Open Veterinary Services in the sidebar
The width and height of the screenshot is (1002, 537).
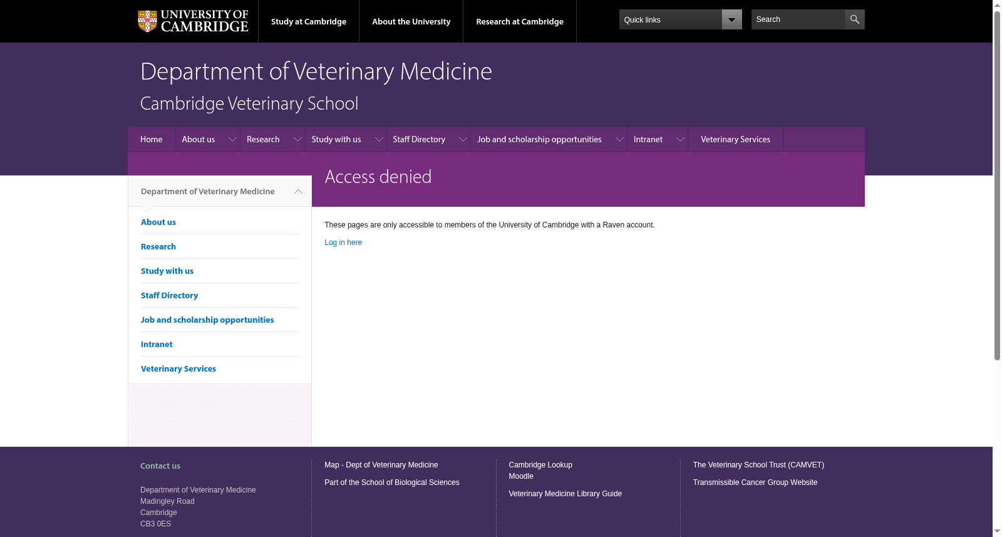pos(178,368)
